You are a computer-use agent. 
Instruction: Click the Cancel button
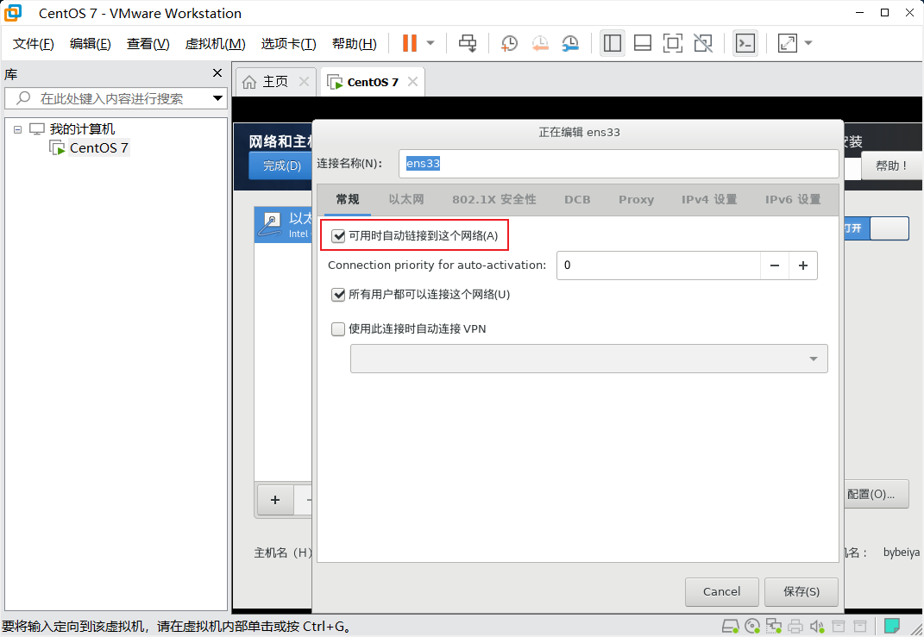pyautogui.click(x=722, y=591)
